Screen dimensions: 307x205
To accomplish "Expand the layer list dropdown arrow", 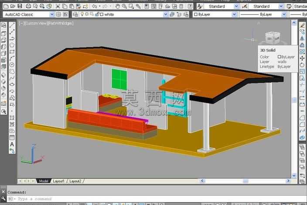I will click(166, 14).
